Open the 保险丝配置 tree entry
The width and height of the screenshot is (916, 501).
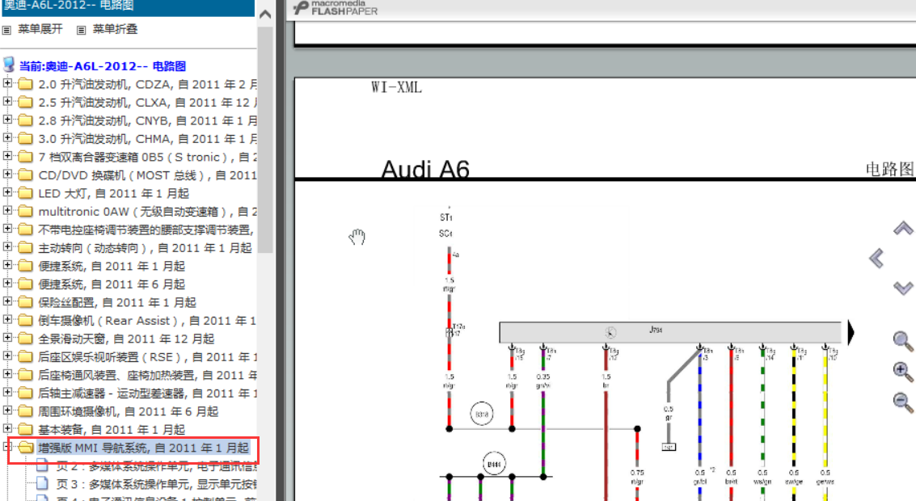117,302
